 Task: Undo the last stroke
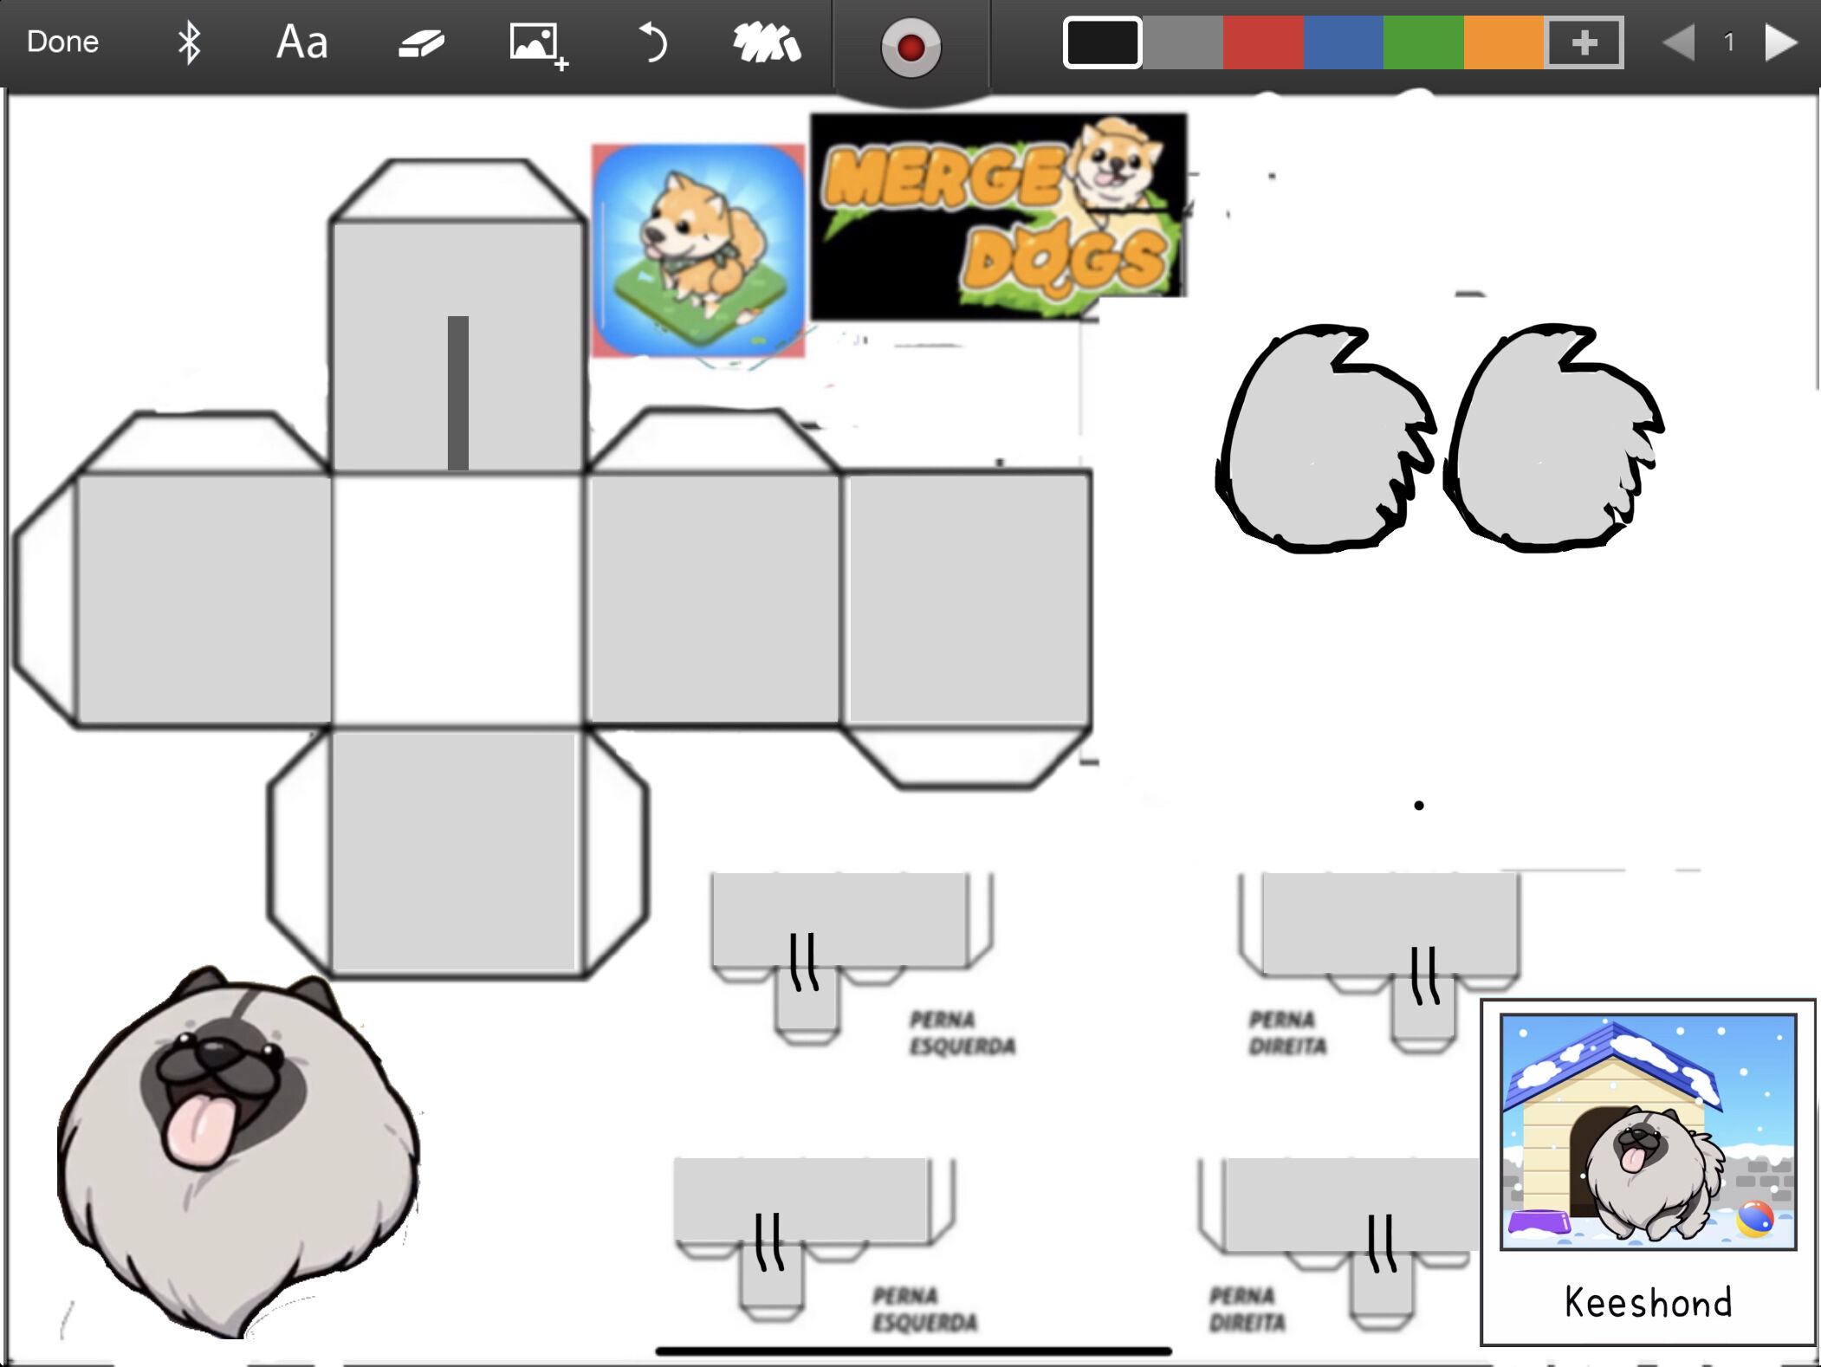(x=652, y=42)
